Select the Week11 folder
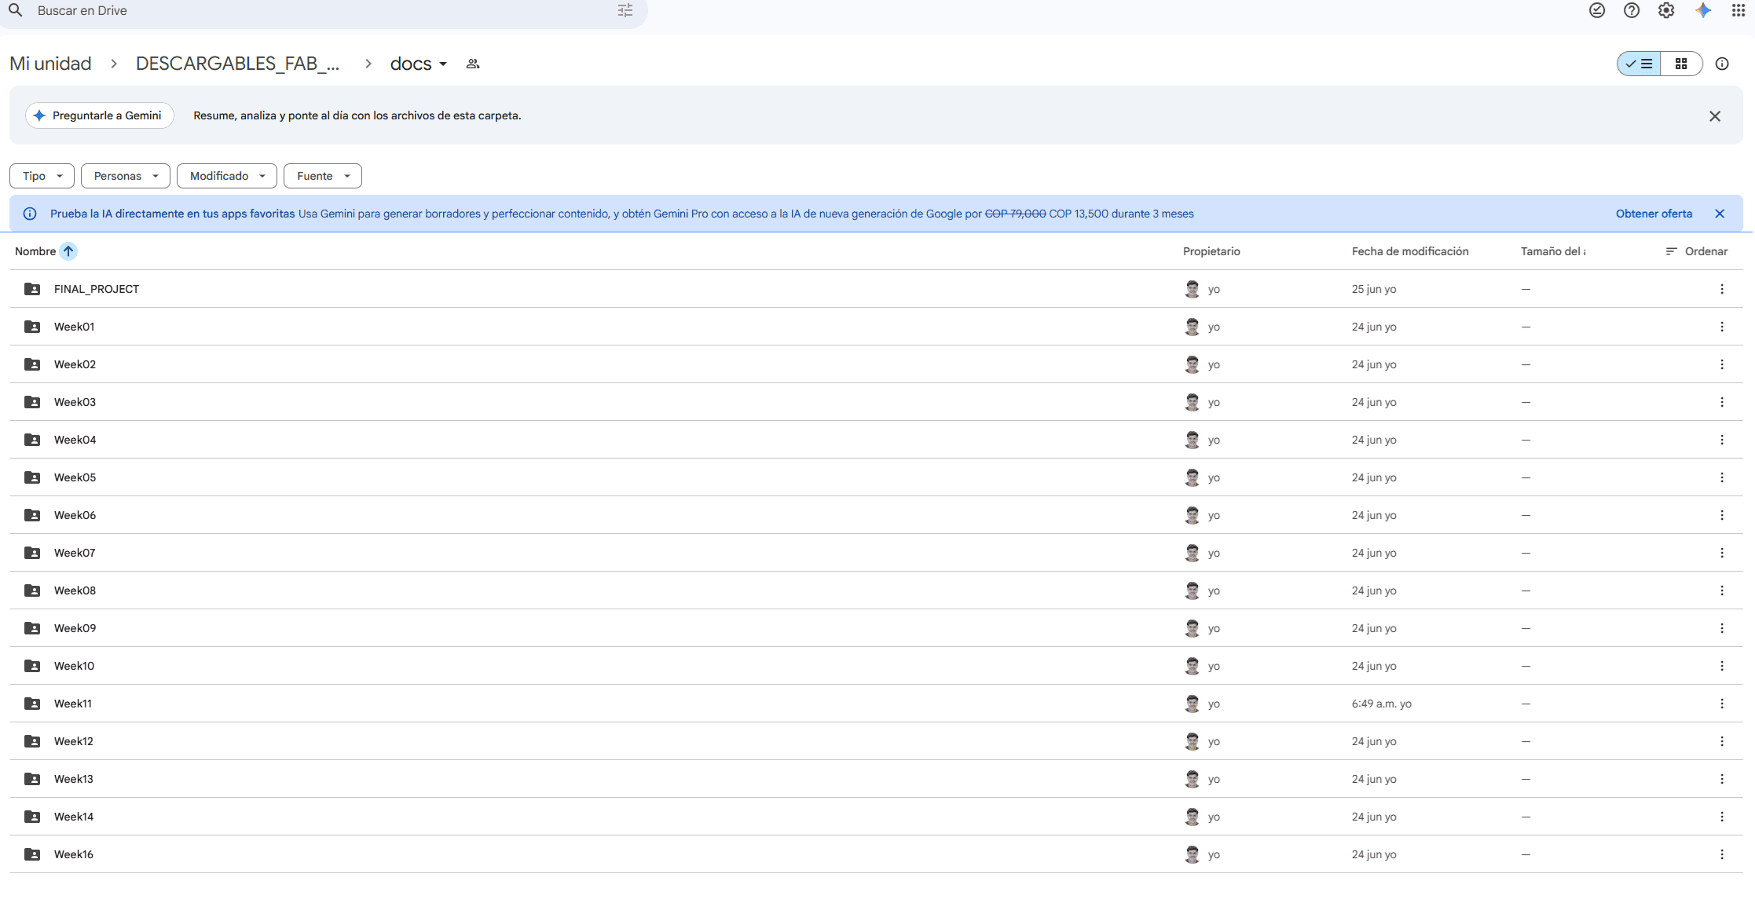This screenshot has width=1755, height=903. (x=876, y=704)
